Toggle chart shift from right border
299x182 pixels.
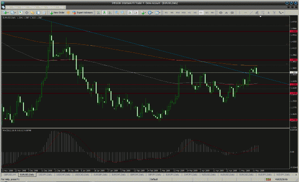[136, 12]
